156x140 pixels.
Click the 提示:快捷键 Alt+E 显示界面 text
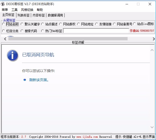pyautogui.click(x=135, y=137)
